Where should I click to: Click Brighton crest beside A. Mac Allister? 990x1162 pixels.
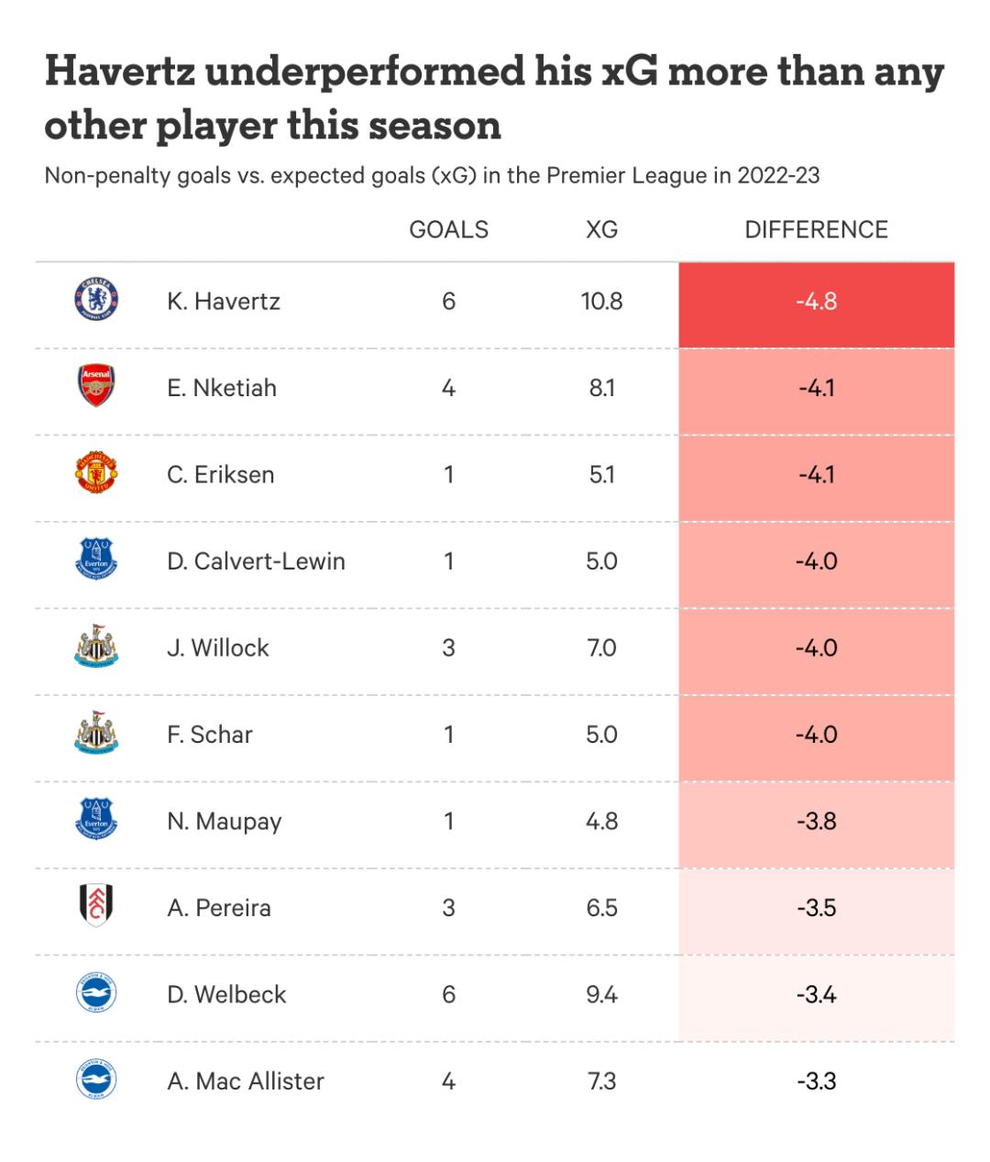tap(96, 1079)
